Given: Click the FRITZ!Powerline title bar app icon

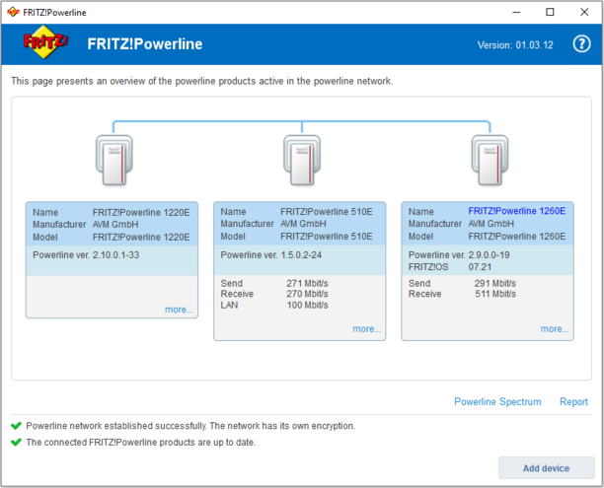Looking at the screenshot, I should pyautogui.click(x=12, y=12).
